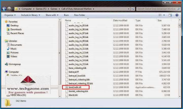Open Help with the question mark icon
183x109 pixels.
pyautogui.click(x=177, y=15)
